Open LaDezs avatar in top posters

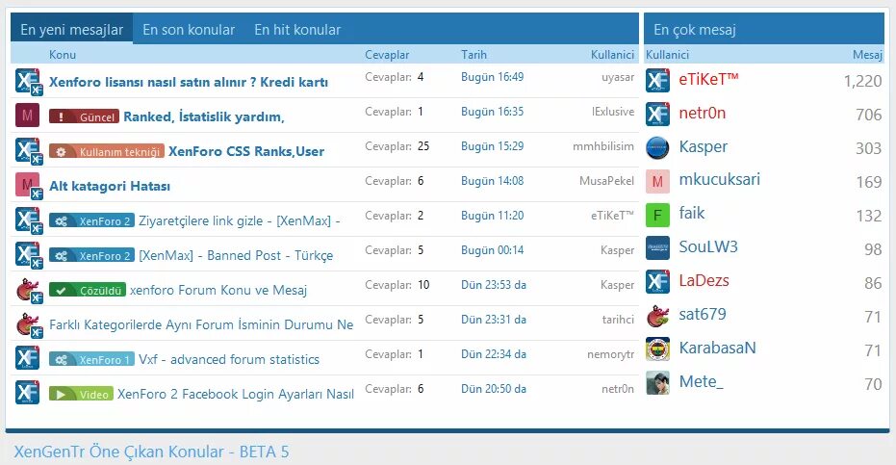tap(657, 282)
